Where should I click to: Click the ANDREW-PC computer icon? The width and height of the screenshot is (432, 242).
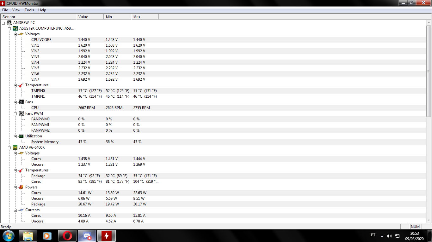coord(9,23)
